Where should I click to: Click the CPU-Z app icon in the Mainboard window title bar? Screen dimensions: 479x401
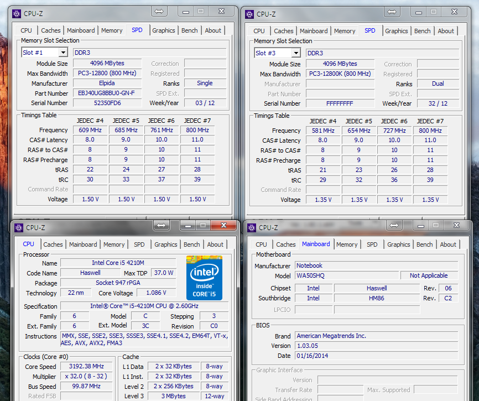coord(252,227)
